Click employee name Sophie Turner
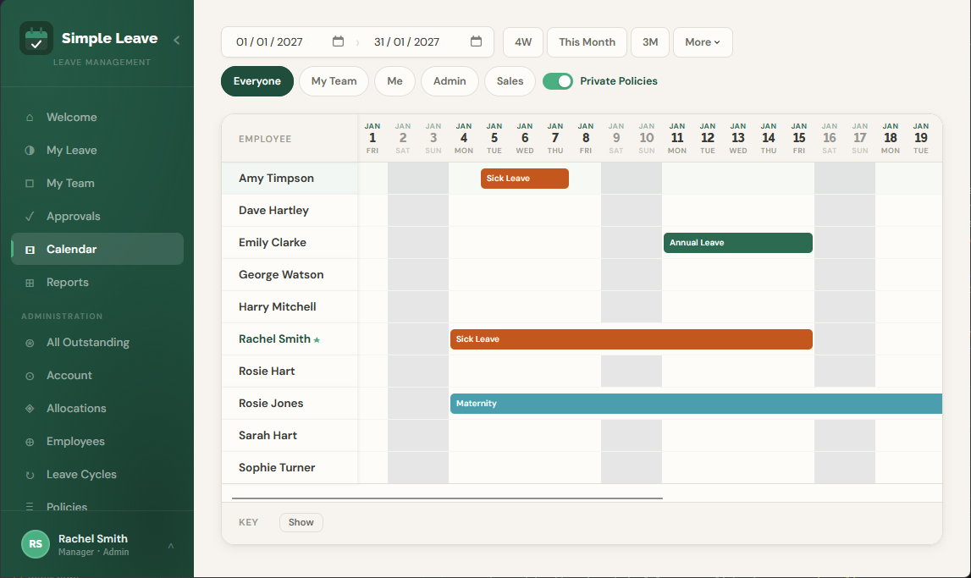The height and width of the screenshot is (578, 971). click(x=277, y=468)
